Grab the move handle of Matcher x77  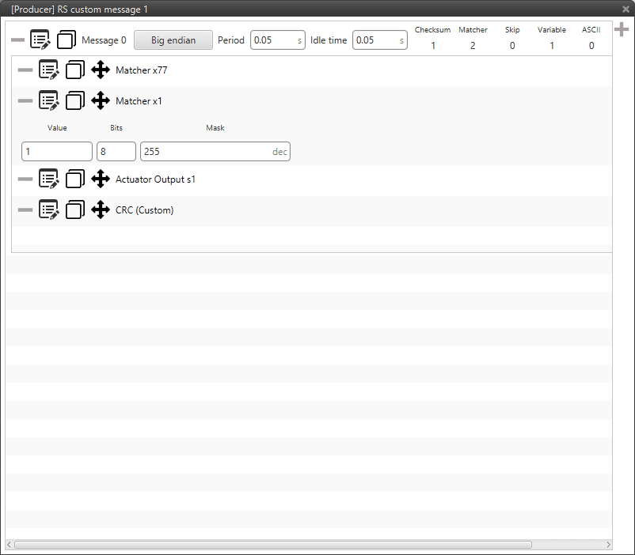(101, 70)
